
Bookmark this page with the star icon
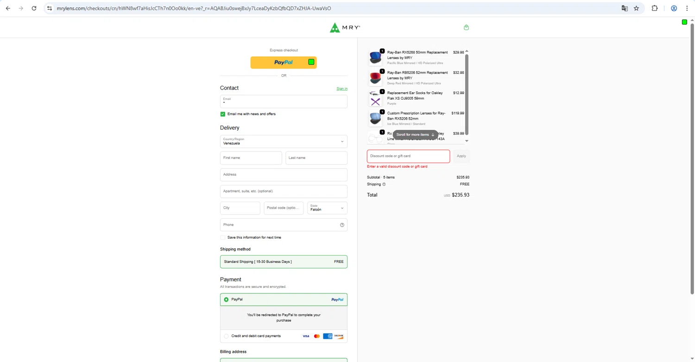pos(637,8)
